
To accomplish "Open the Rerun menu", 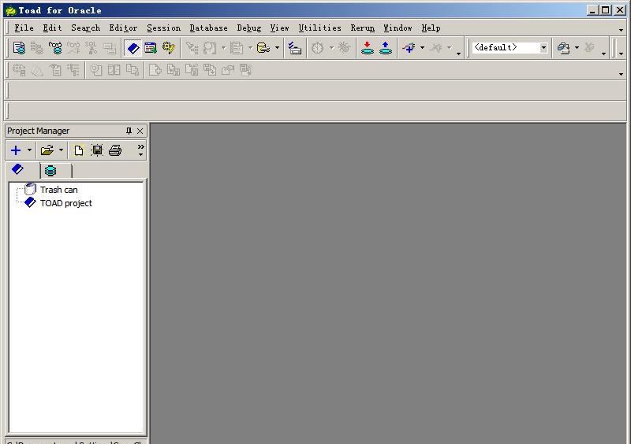I will (362, 28).
